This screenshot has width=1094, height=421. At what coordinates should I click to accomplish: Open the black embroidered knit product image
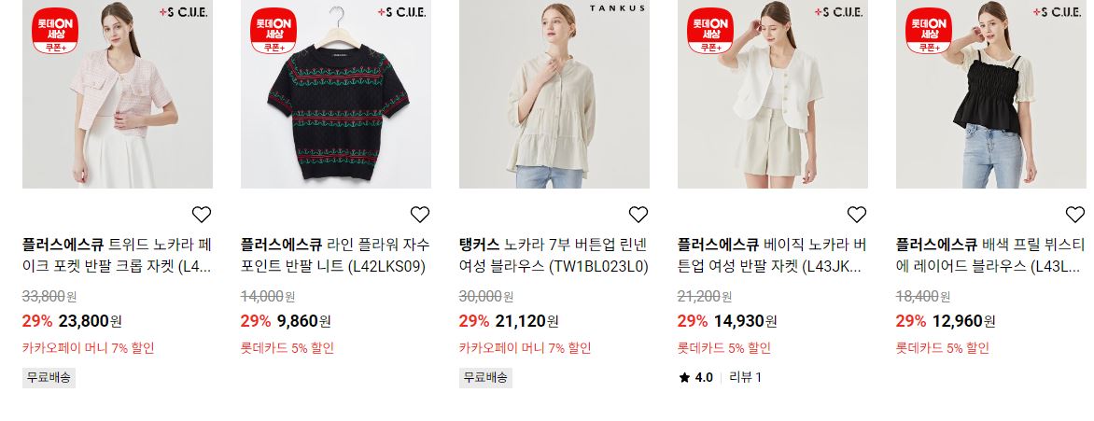click(336, 94)
